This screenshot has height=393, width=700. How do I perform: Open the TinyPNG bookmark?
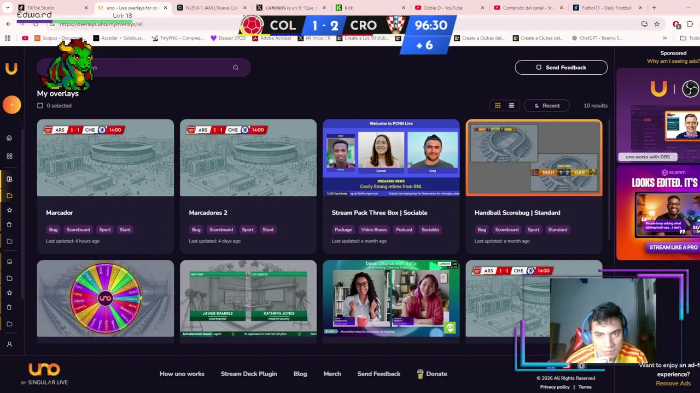(x=178, y=38)
